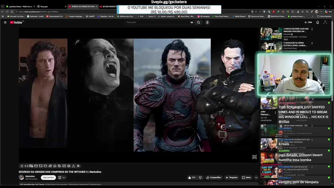Open the Xbox Cloud Gaming bookmark
334x188 pixels.
click(x=220, y=16)
